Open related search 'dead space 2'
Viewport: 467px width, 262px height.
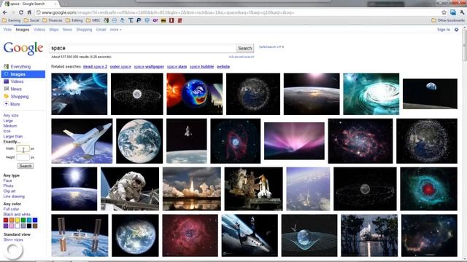(x=95, y=66)
